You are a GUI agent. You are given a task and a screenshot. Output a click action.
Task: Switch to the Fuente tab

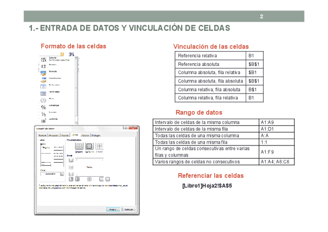tap(65, 135)
